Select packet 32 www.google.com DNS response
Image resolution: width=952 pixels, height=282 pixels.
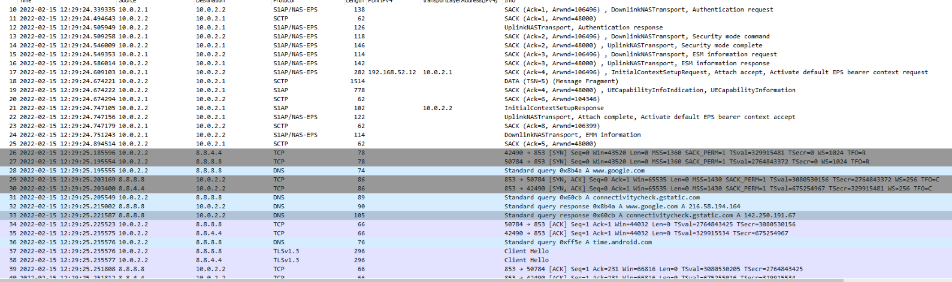476,207
